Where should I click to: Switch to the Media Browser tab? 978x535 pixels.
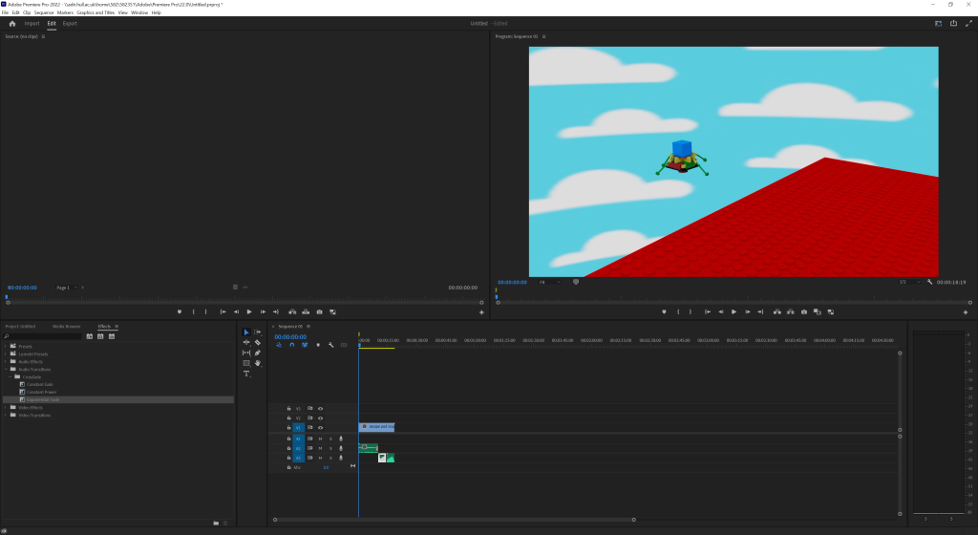tap(67, 326)
